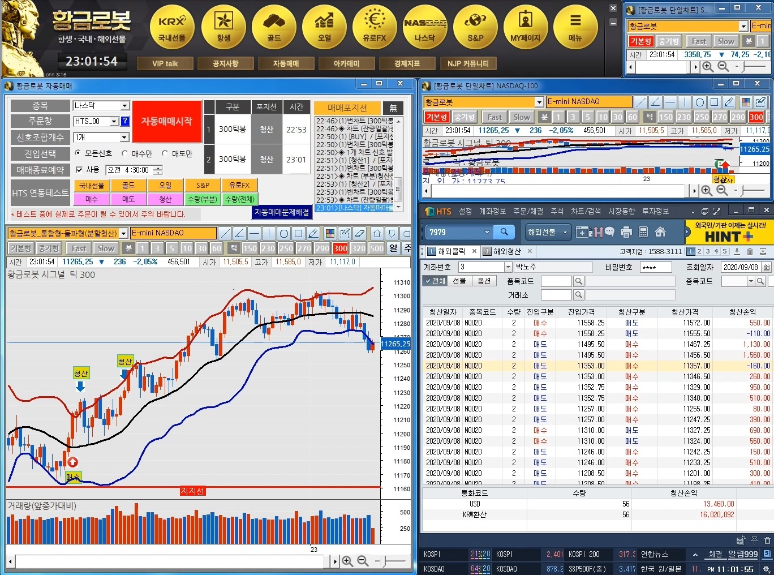Image resolution: width=774 pixels, height=575 pixels.
Task: Open the 메뉴 hamburger round icon
Action: point(575,27)
